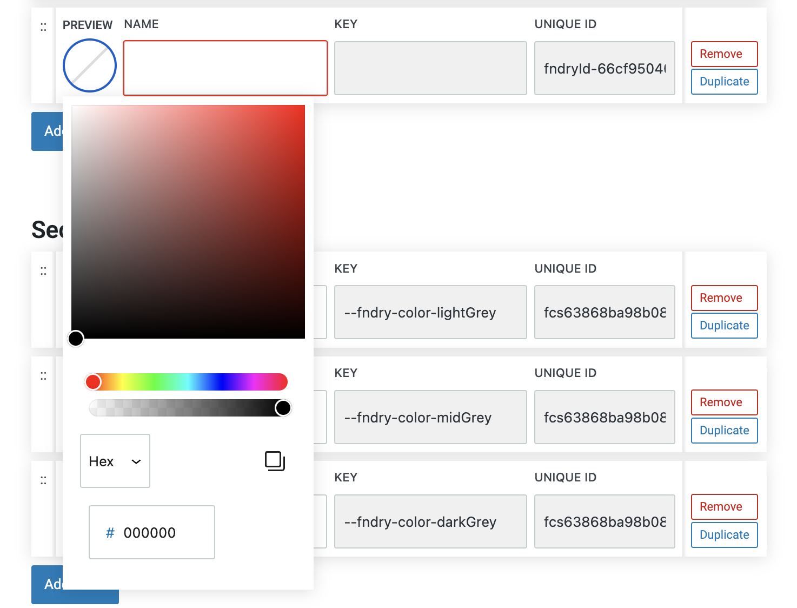Viewport: 797px width, 608px height.
Task: Open the Hex color format dropdown
Action: click(x=115, y=461)
